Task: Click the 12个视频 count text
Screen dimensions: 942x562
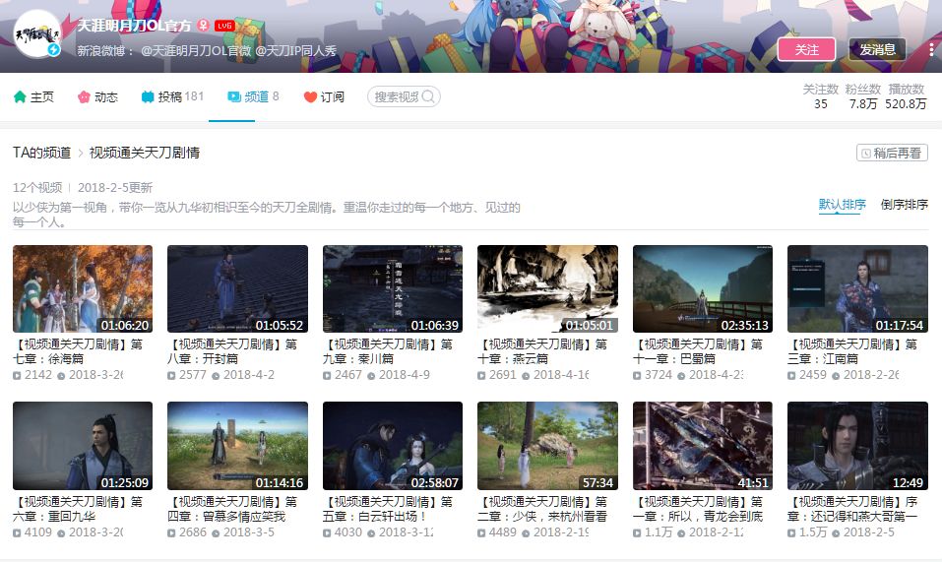Action: [x=37, y=187]
